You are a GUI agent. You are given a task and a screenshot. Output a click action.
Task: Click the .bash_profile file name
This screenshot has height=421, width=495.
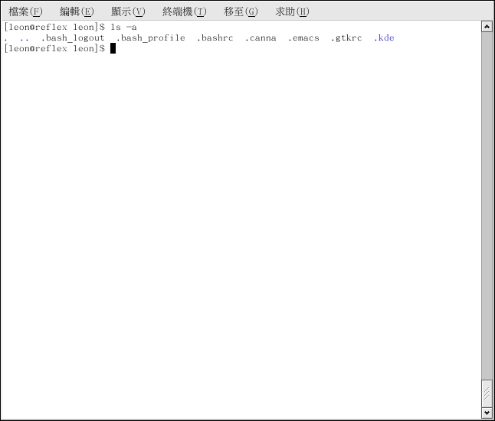[x=150, y=38]
